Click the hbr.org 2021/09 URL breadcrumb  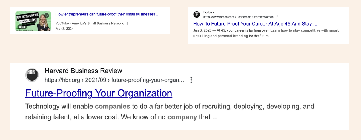pyautogui.click(x=114, y=80)
